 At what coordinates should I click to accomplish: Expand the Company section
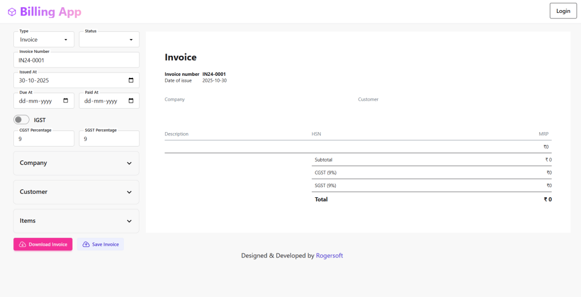point(76,163)
